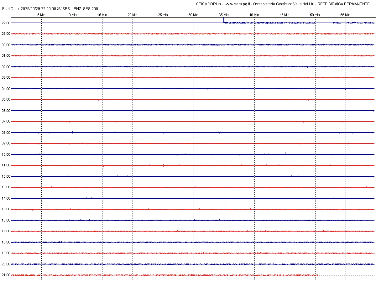Click the "16:00" hour row label
This screenshot has width=376, height=282.
click(x=6, y=220)
